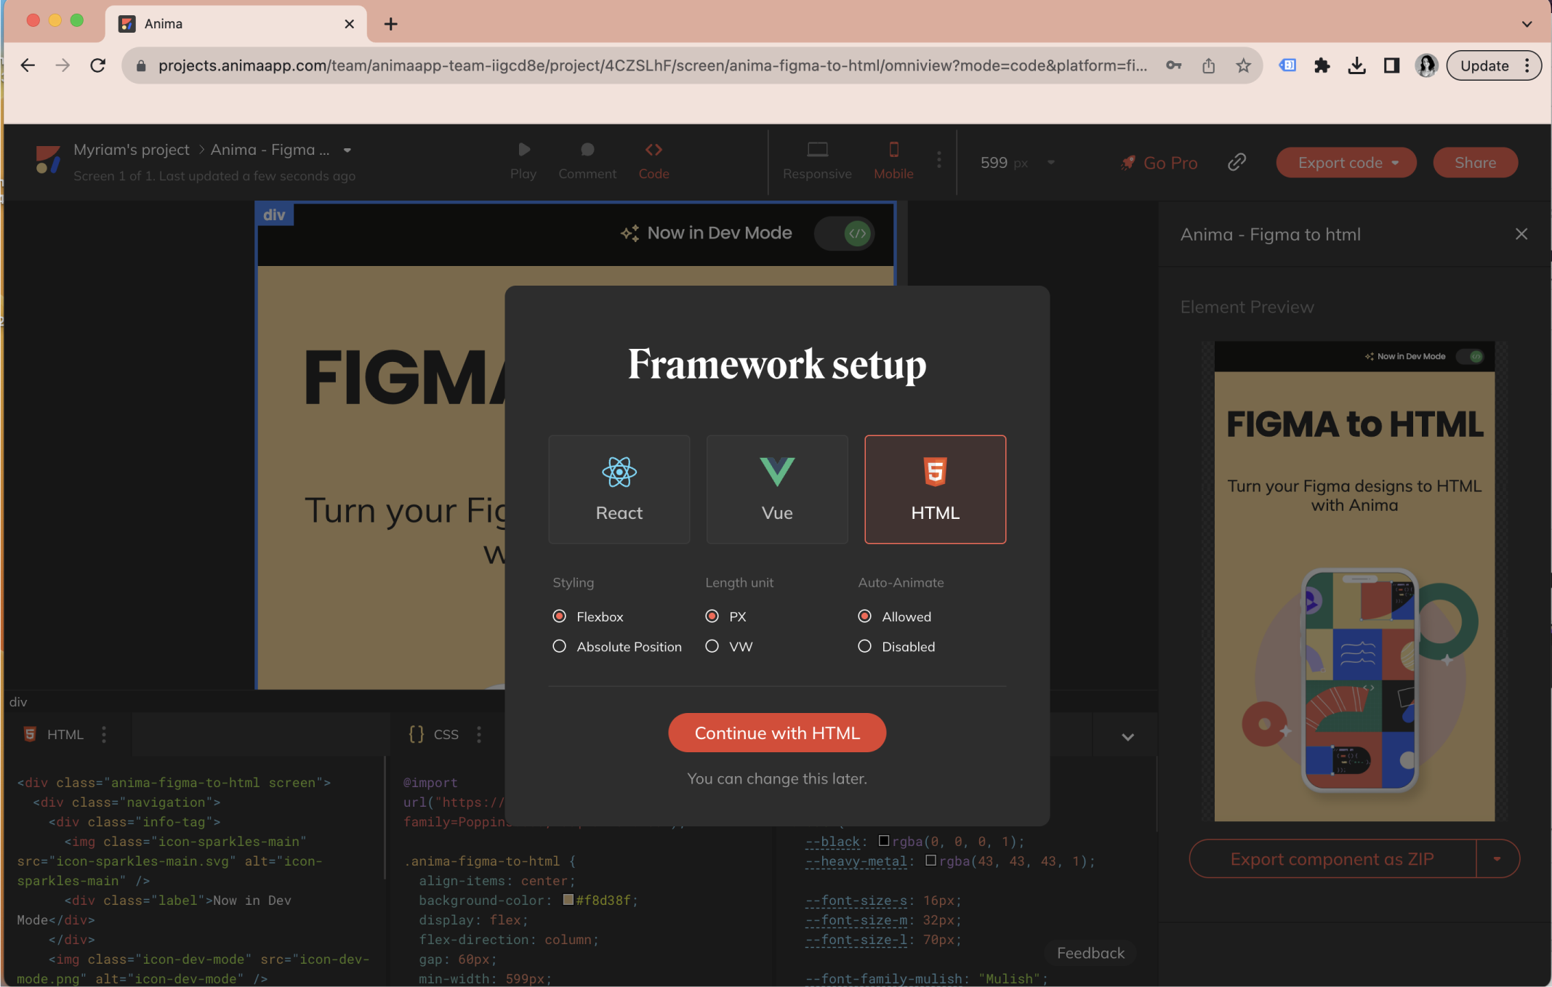This screenshot has width=1552, height=987.
Task: Switch to the CSS panel tab
Action: click(x=440, y=735)
